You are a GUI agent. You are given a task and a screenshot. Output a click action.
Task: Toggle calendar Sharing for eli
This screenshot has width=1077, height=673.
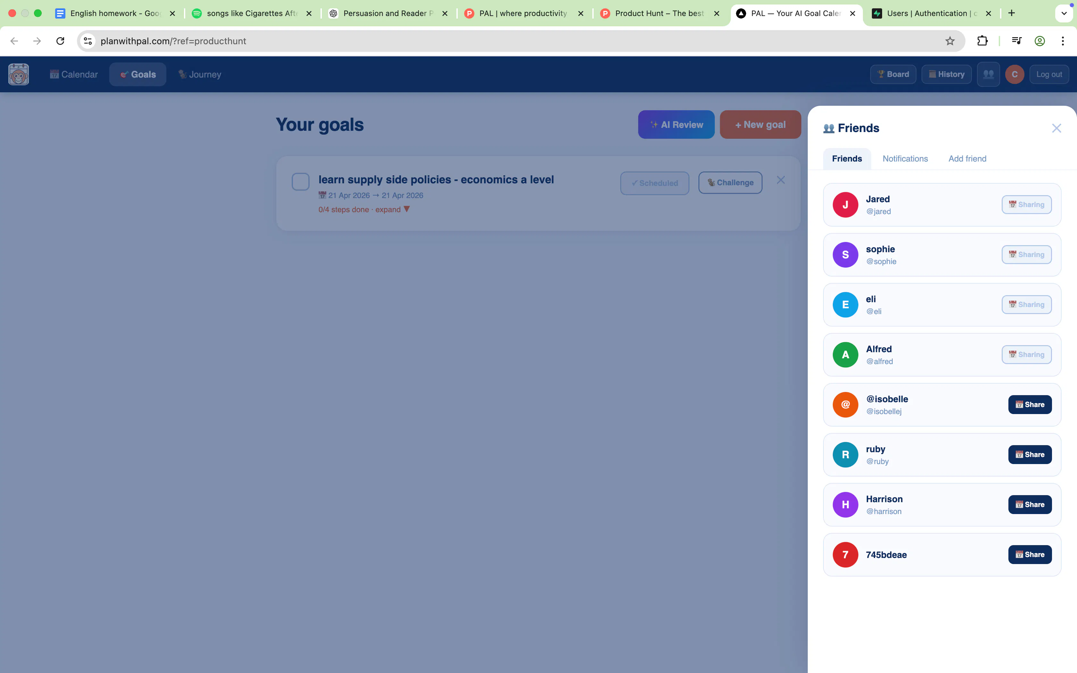pyautogui.click(x=1027, y=304)
